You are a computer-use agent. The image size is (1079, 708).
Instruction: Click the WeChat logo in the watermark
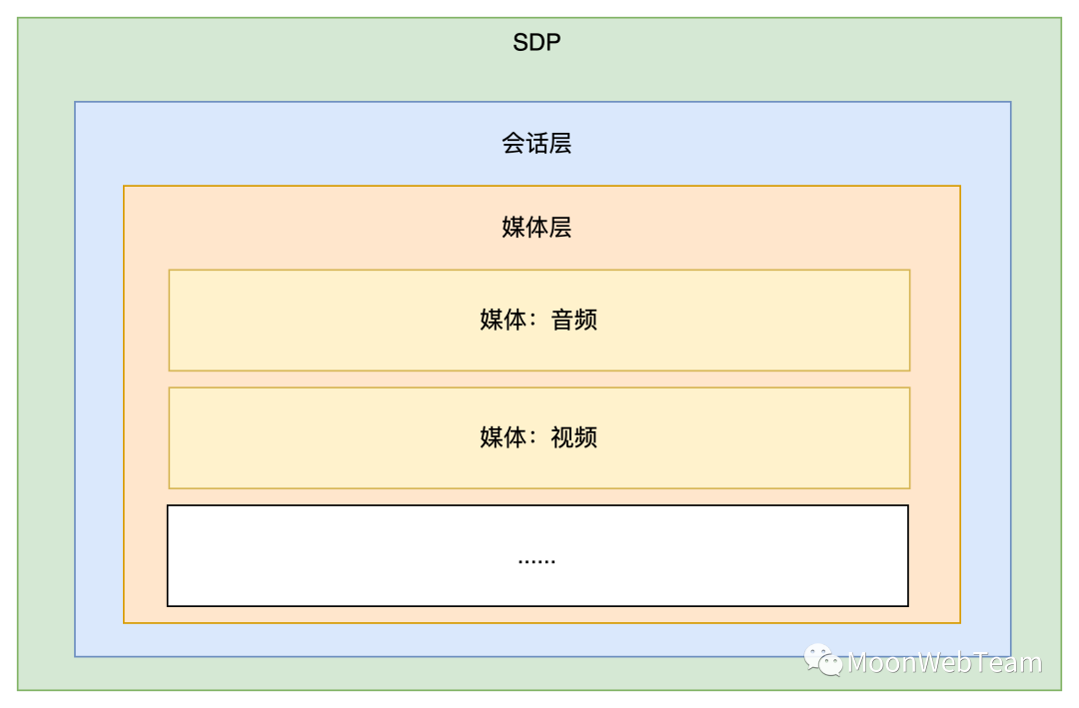pos(824,660)
